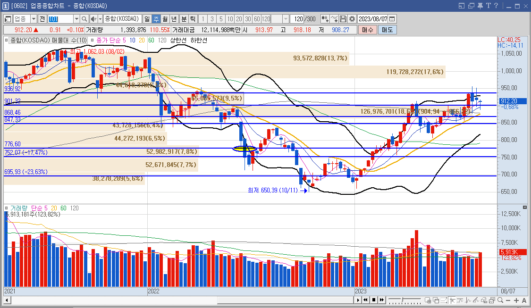
Task: Click the chart image copy icon
Action: tap(492, 300)
